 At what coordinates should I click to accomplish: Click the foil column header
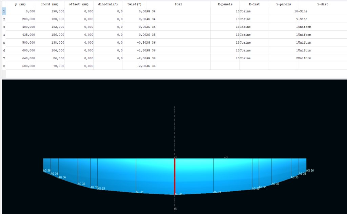178,4
